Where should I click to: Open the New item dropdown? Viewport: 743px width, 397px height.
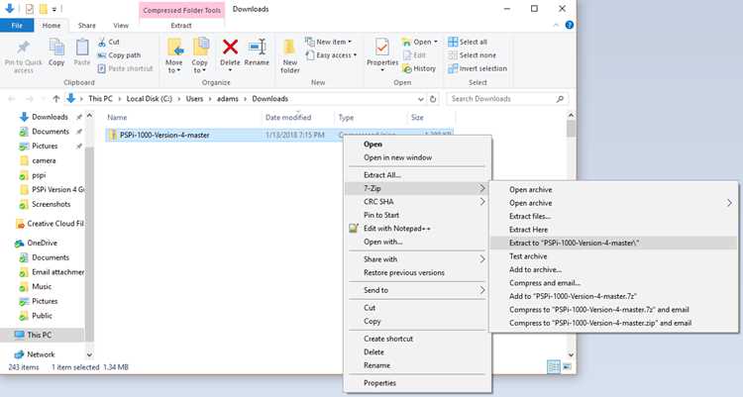329,42
